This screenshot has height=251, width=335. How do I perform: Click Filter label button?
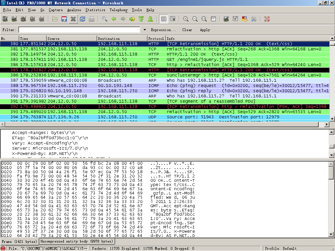(9, 30)
